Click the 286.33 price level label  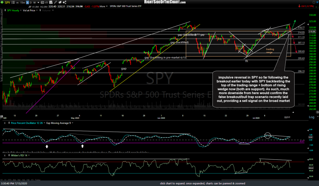301,71
